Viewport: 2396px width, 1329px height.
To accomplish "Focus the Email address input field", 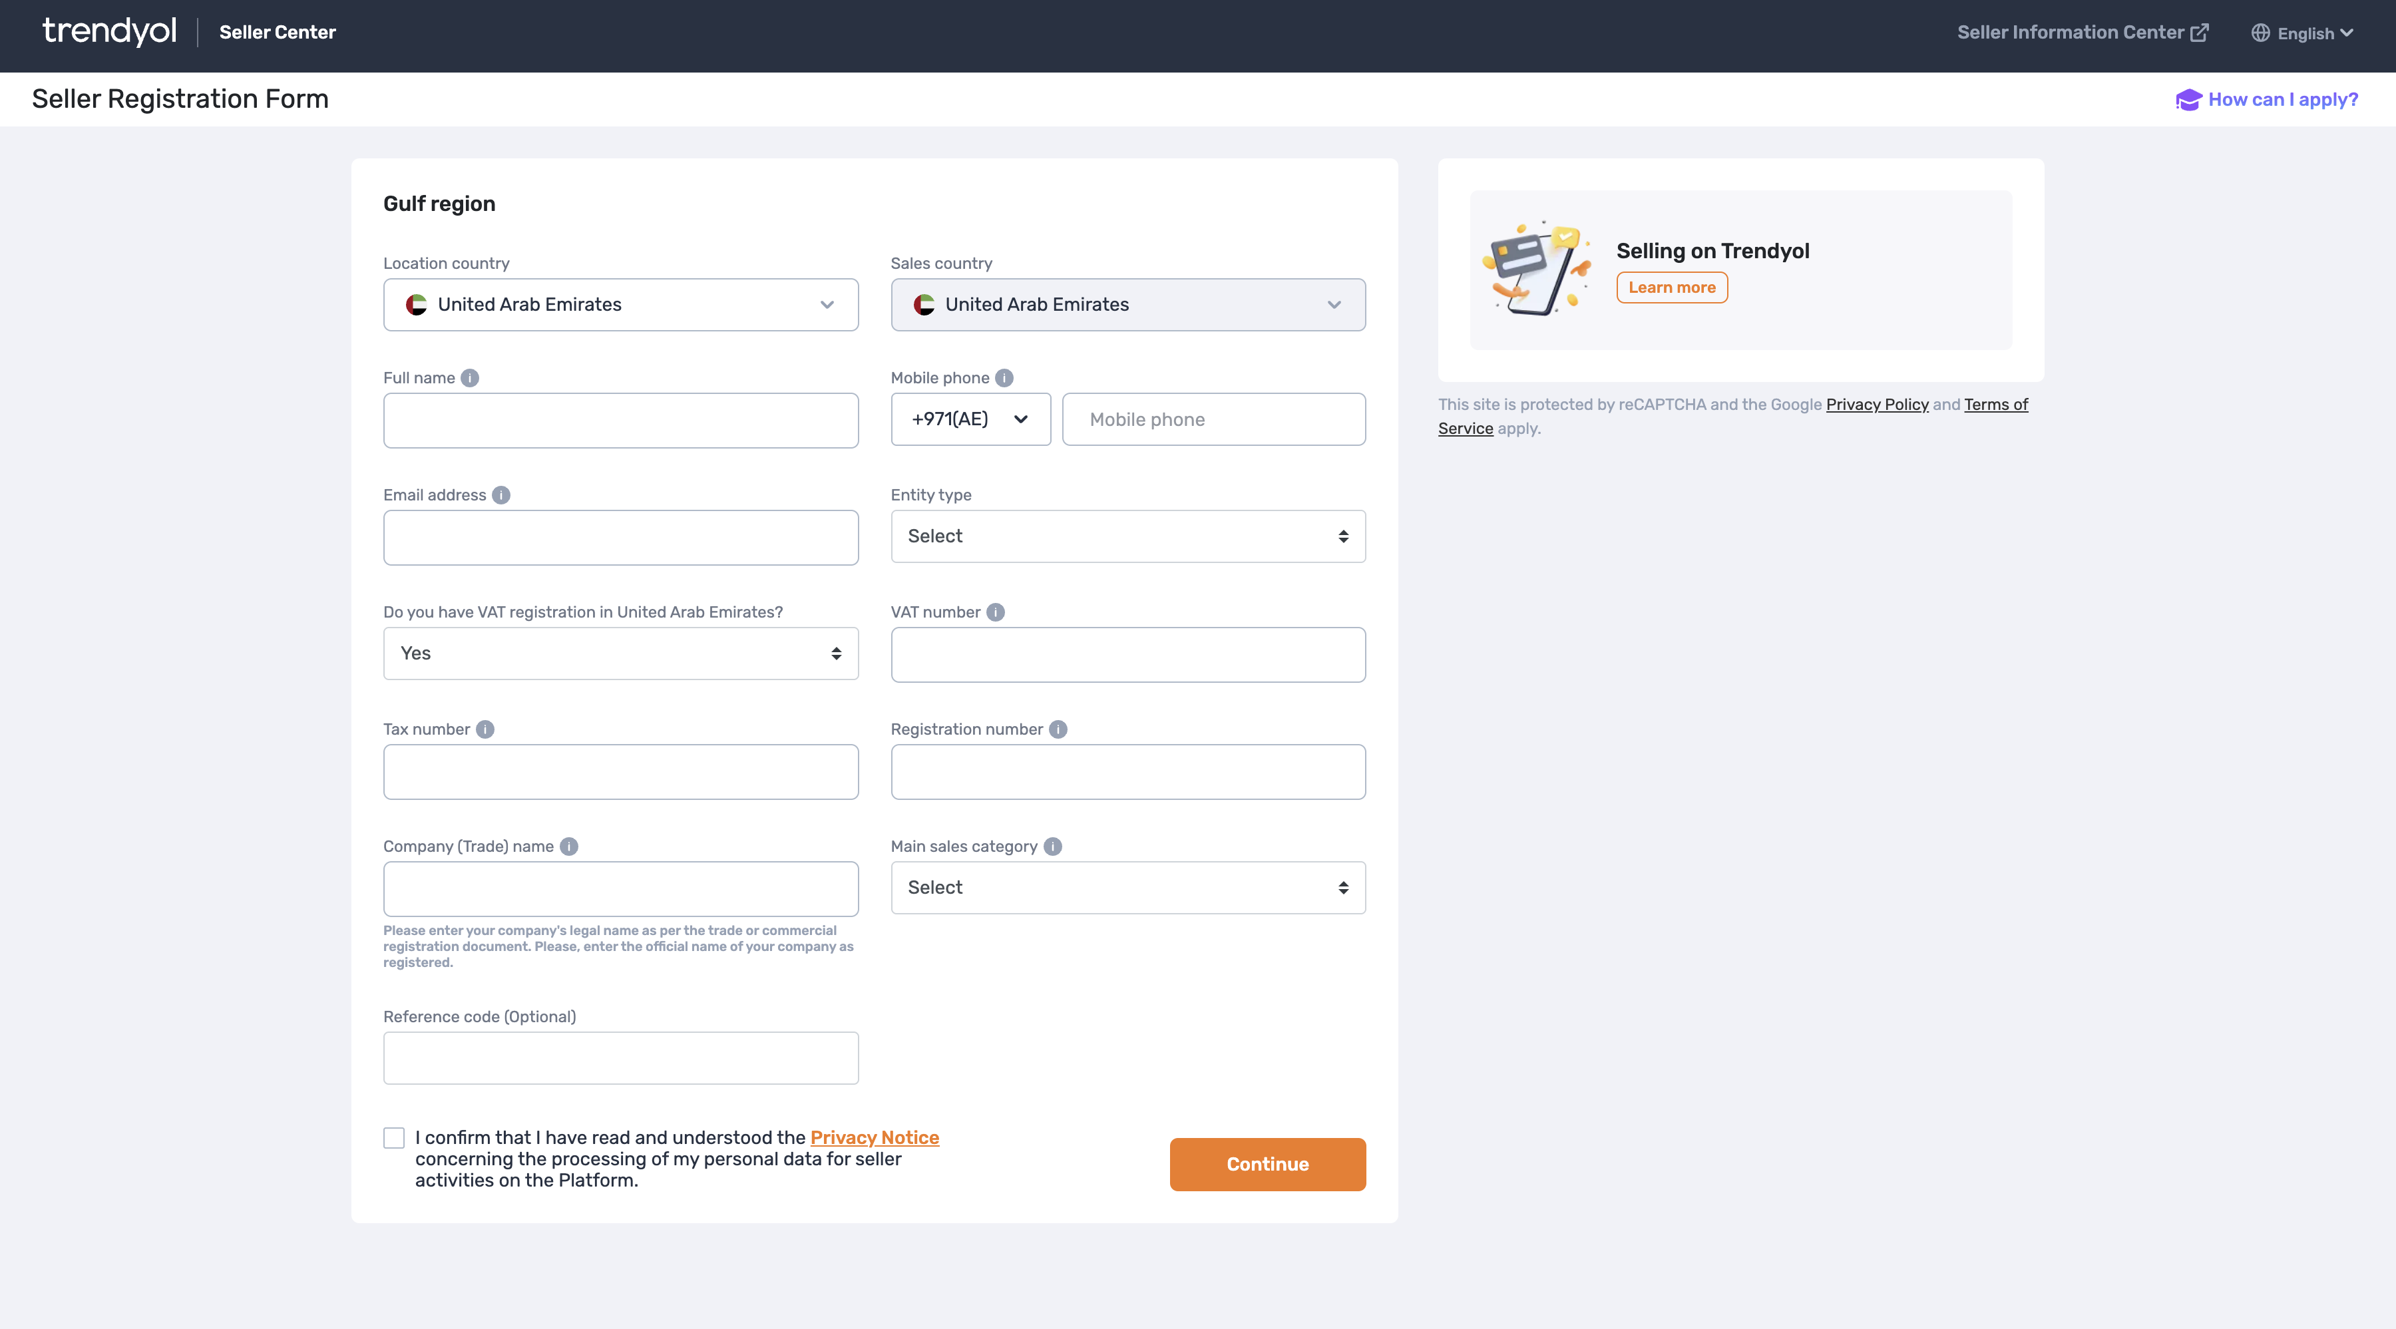I will pyautogui.click(x=620, y=538).
